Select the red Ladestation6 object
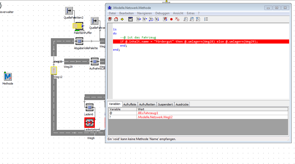This screenshot has height=164, width=295. 89,123
